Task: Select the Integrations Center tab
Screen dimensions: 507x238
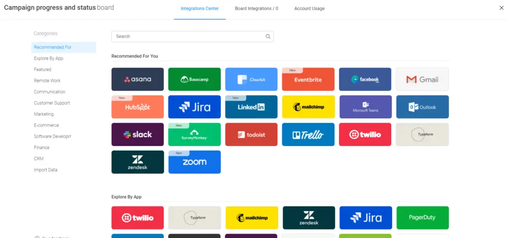Action: pos(200,8)
